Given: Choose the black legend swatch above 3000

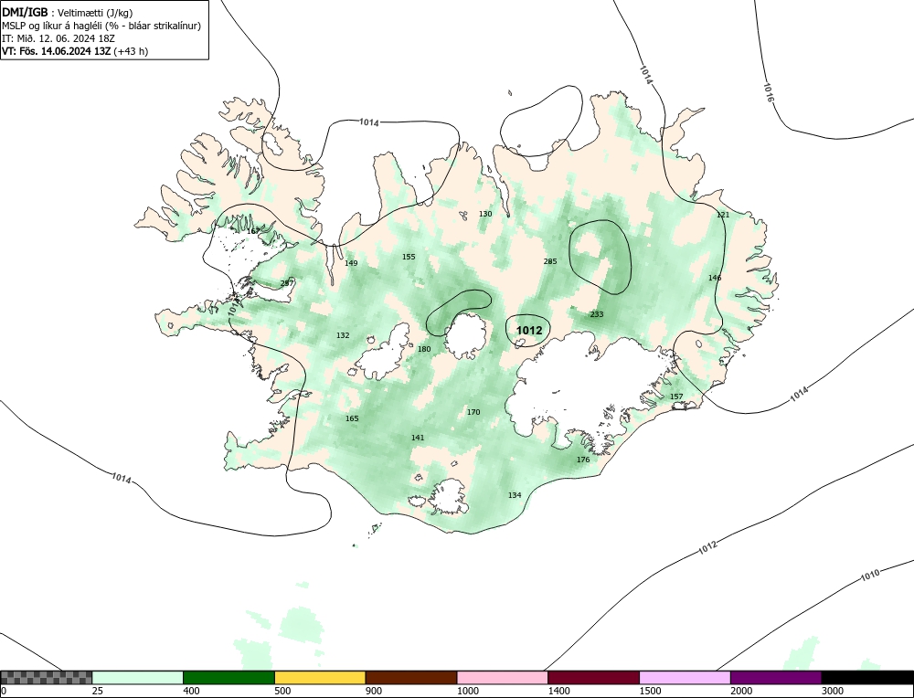Looking at the screenshot, I should click(x=867, y=677).
